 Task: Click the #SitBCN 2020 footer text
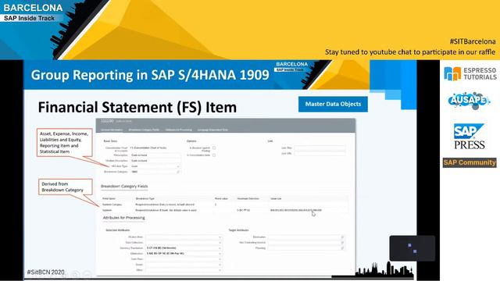coord(45,272)
